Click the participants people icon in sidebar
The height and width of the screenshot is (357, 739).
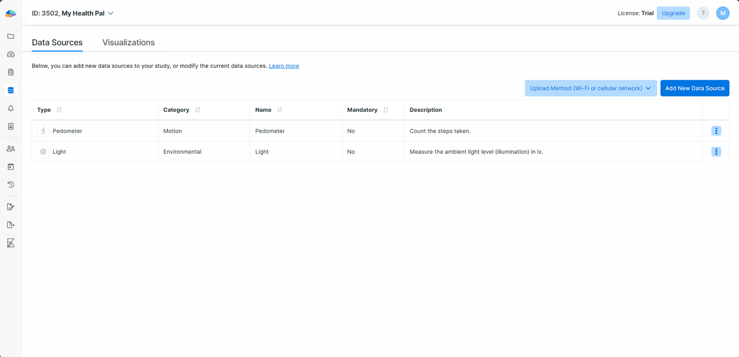click(x=11, y=148)
